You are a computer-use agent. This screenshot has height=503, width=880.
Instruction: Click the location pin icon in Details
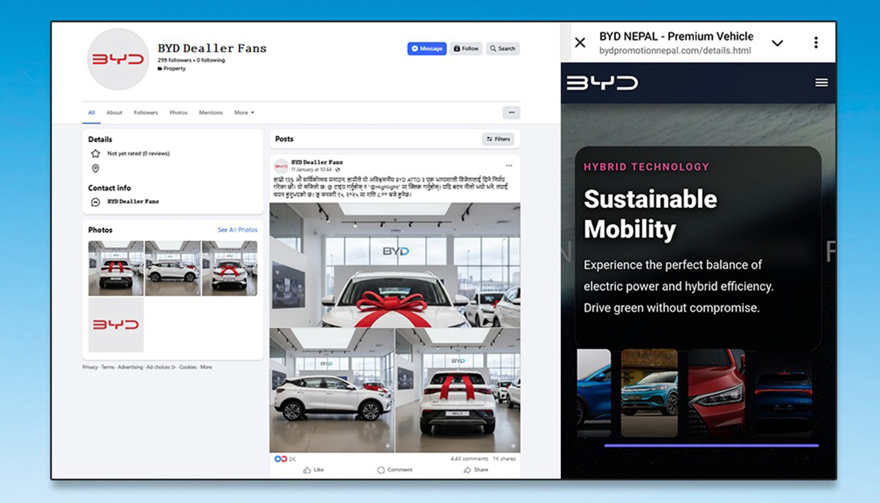coord(95,169)
